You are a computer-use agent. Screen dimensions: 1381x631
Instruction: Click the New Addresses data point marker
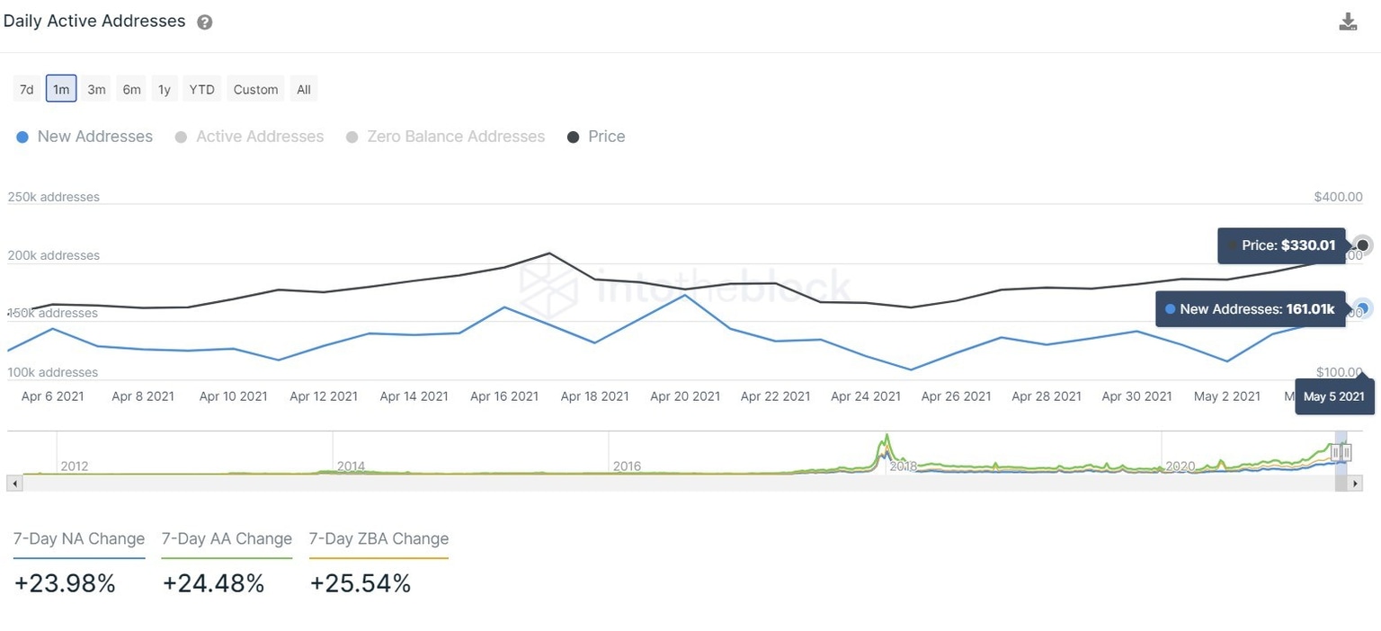click(1362, 308)
